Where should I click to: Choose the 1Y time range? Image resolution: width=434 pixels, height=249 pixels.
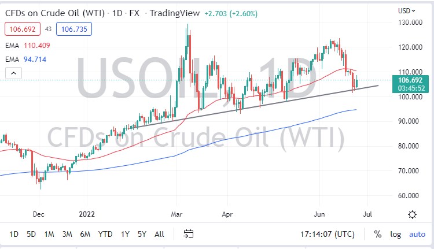click(125, 234)
